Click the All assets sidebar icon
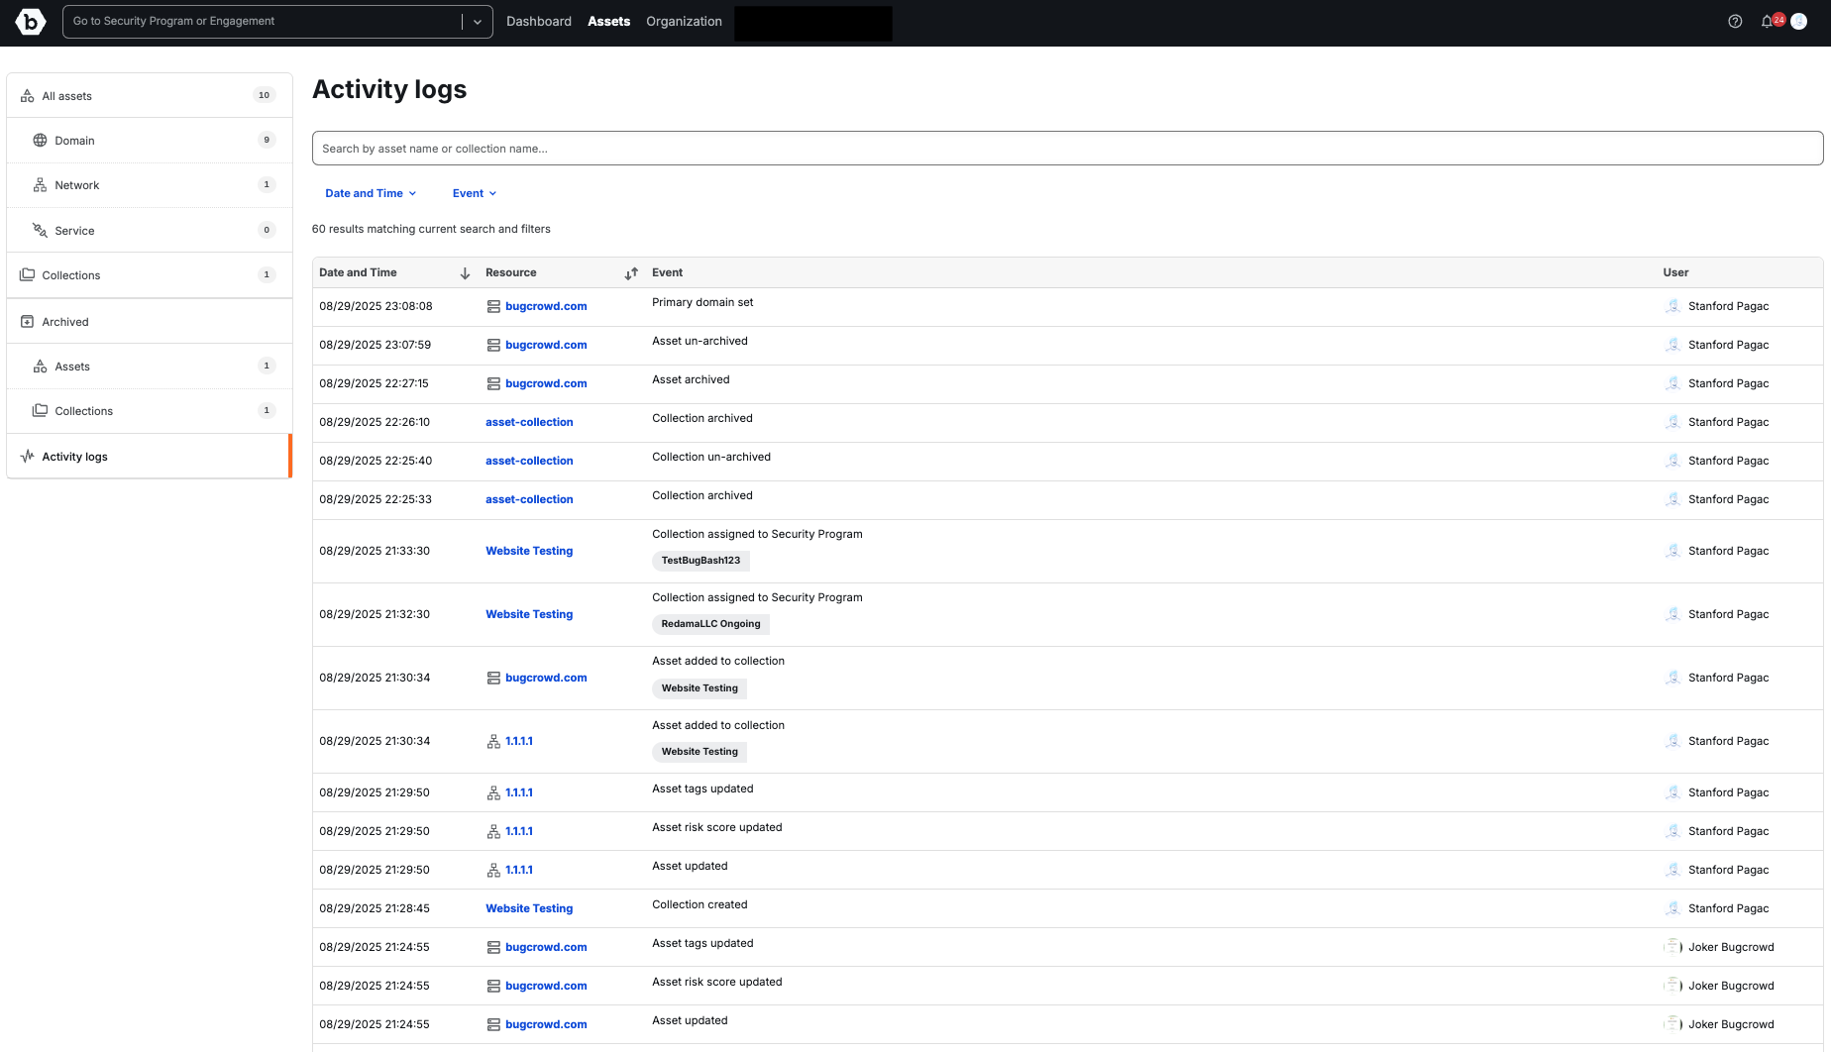The width and height of the screenshot is (1831, 1052). coord(27,96)
